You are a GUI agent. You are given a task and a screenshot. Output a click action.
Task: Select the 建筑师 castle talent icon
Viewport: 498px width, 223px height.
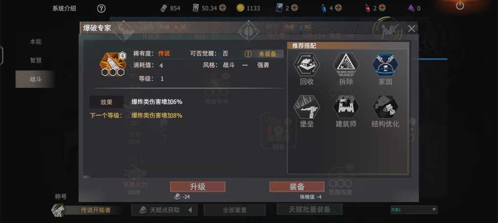(x=346, y=107)
